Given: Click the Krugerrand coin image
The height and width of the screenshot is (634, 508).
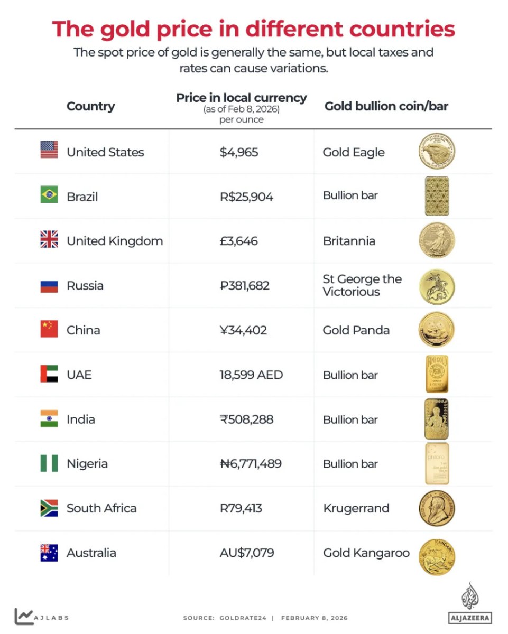Looking at the screenshot, I should point(437,508).
